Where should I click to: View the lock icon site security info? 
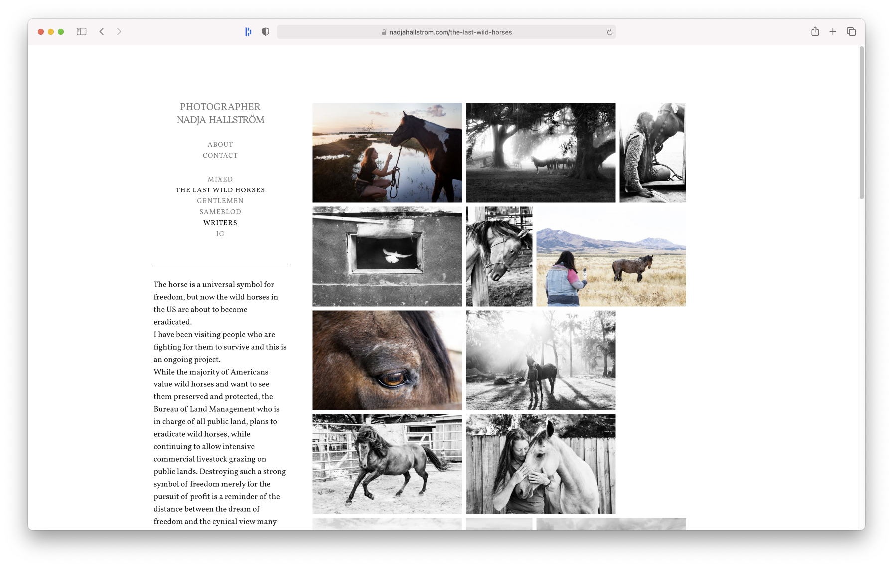coord(384,32)
